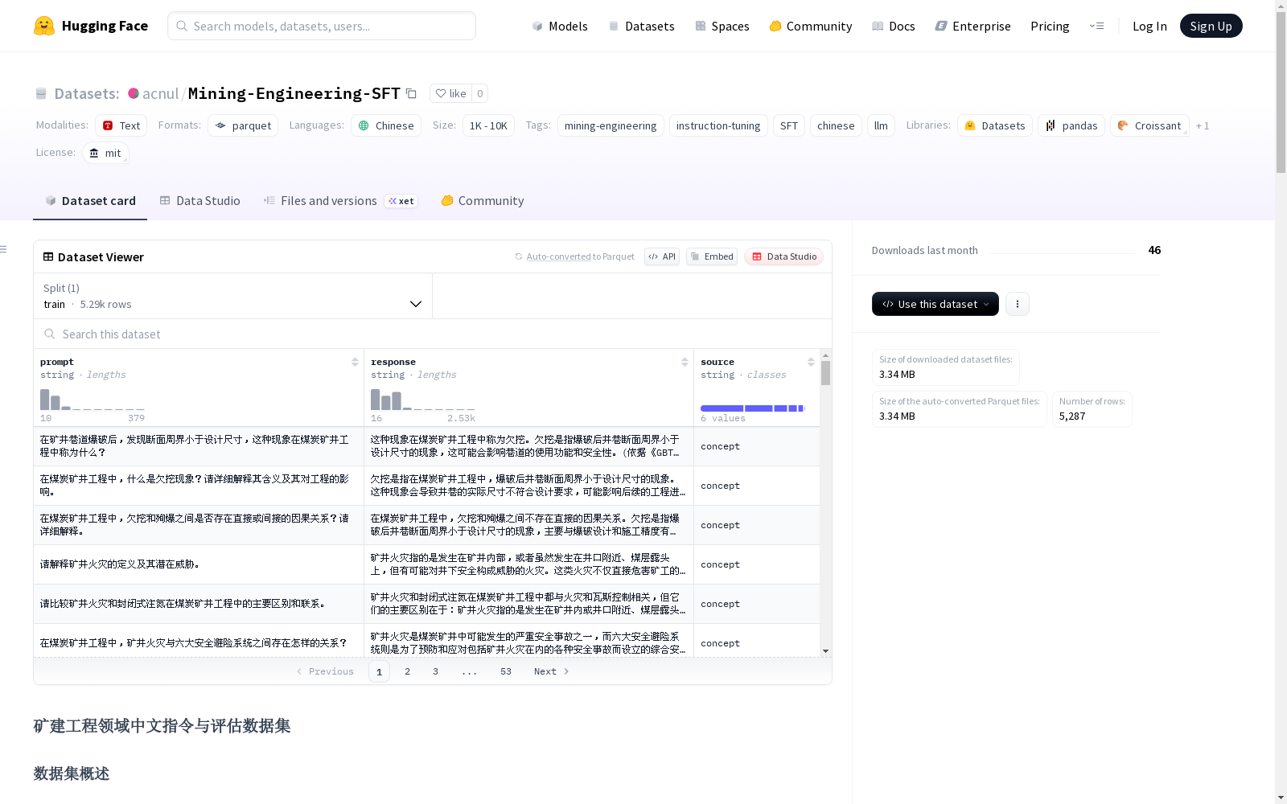Open the Files and versions tab
This screenshot has height=804, width=1287.
(340, 201)
